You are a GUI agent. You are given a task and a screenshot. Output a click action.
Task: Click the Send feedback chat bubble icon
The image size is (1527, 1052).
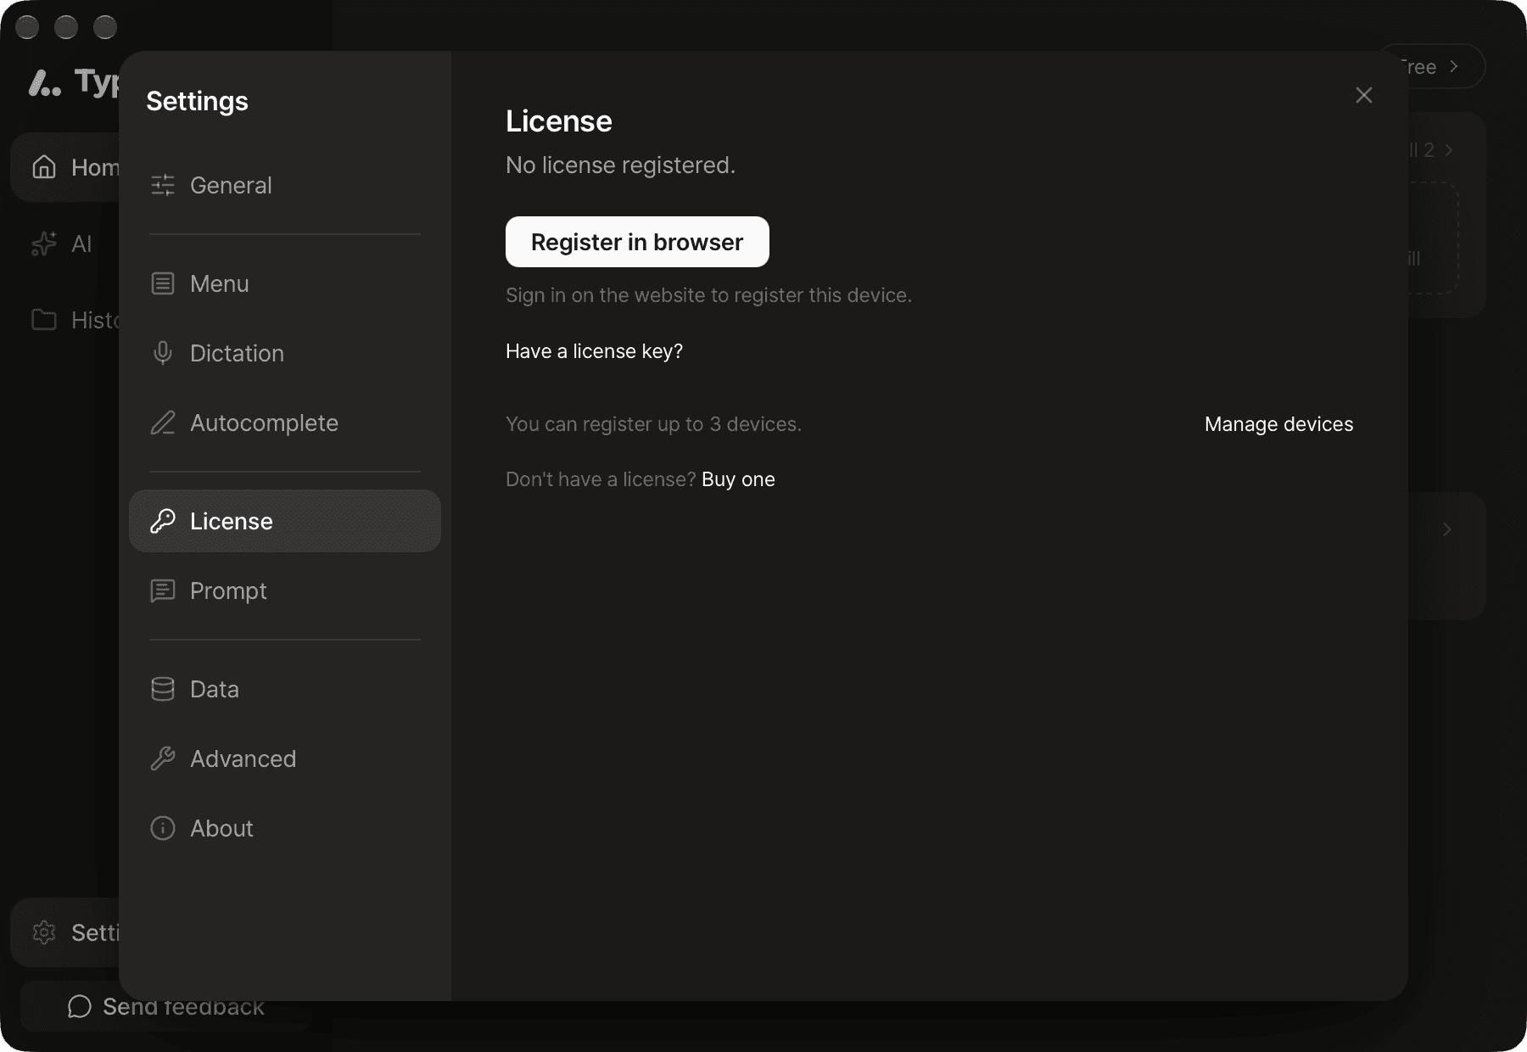pos(80,1006)
